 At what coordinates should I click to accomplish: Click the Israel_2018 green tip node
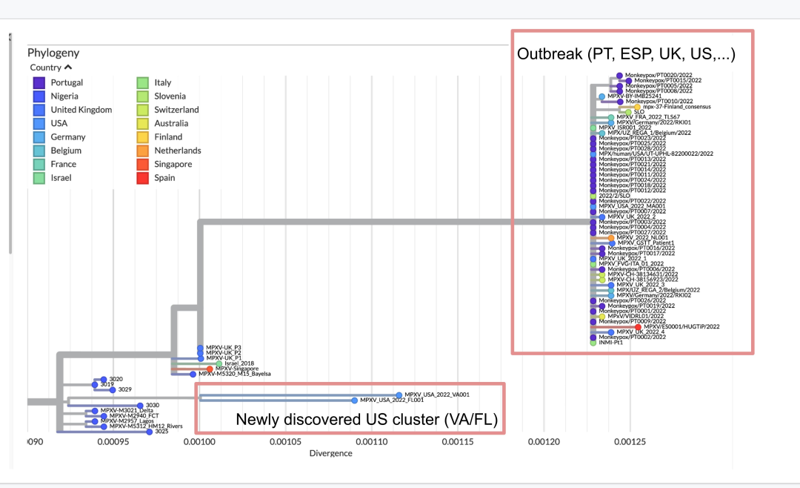click(x=219, y=364)
